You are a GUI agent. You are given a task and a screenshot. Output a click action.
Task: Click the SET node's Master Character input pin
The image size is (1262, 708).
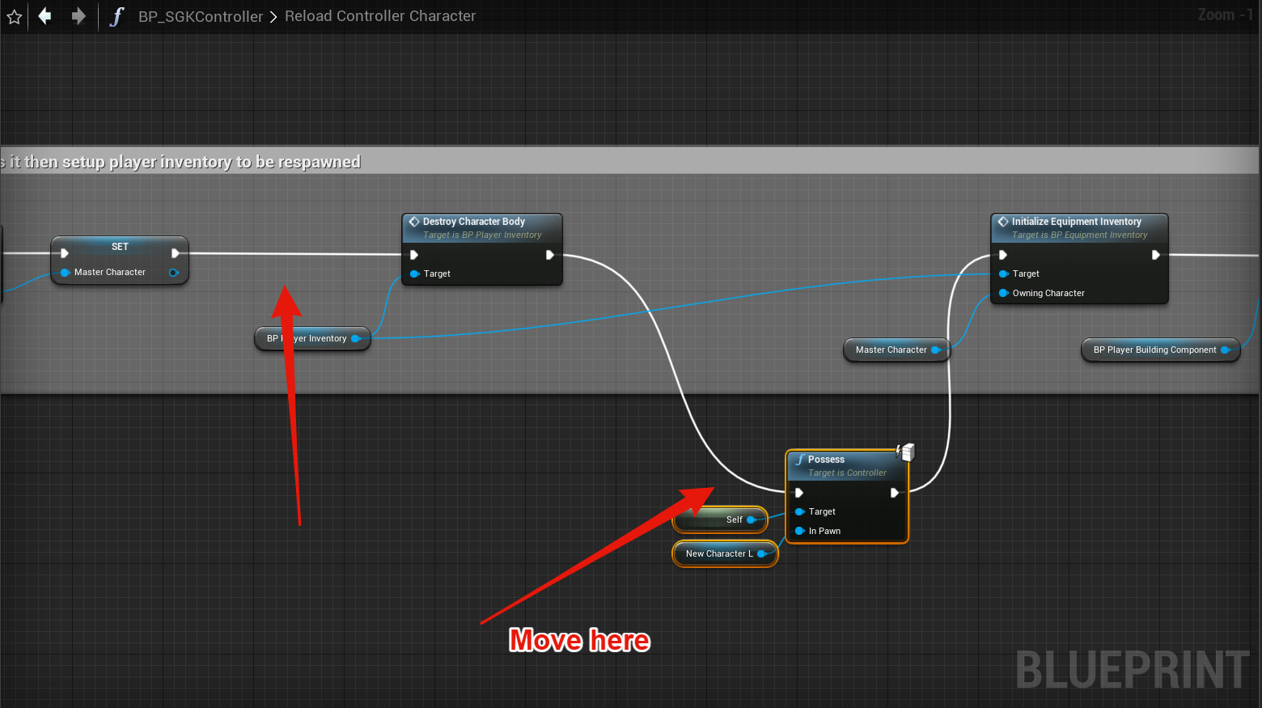click(66, 273)
